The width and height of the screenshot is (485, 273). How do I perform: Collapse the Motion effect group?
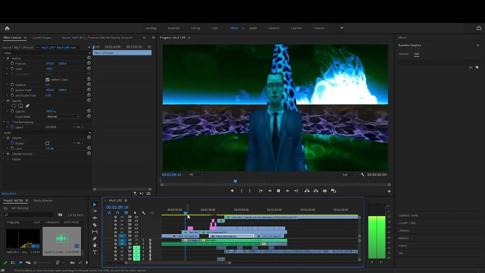pos(4,58)
